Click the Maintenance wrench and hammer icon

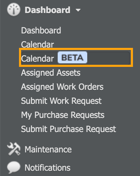tap(14, 149)
